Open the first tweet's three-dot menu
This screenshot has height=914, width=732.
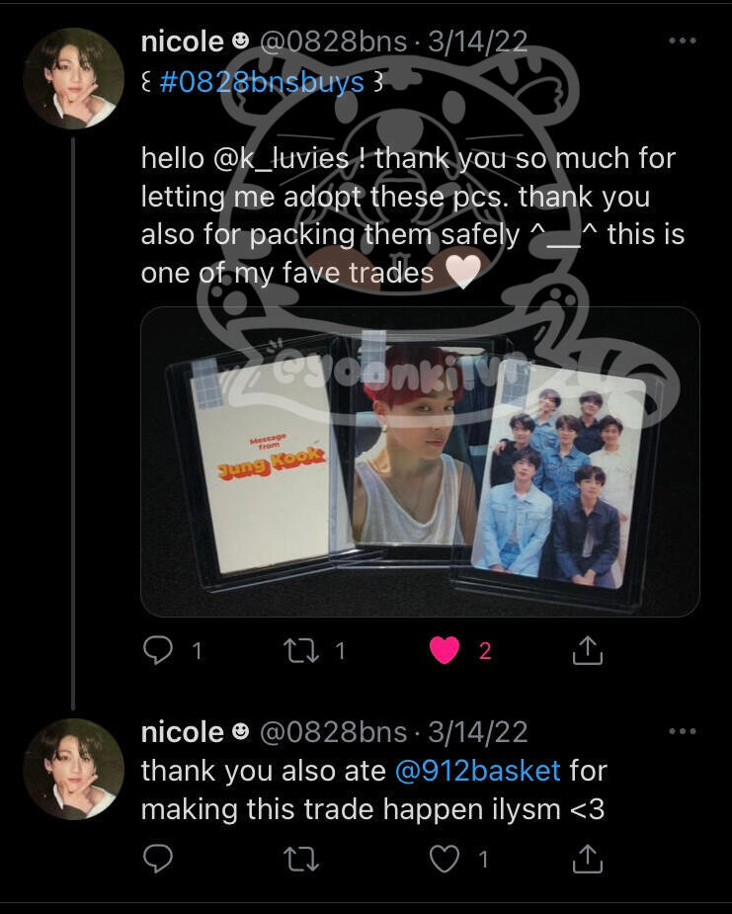pyautogui.click(x=683, y=41)
